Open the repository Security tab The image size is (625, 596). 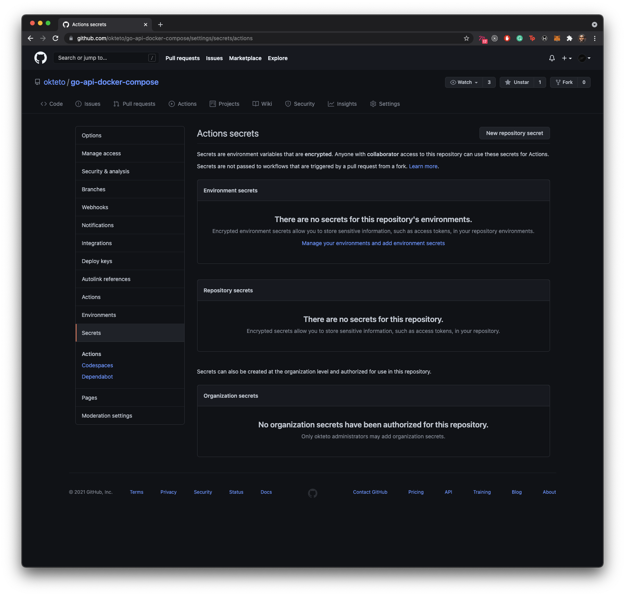coord(300,104)
